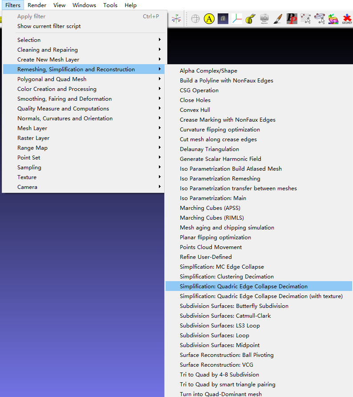
Task: Open the Filters menu
Action: (x=13, y=5)
